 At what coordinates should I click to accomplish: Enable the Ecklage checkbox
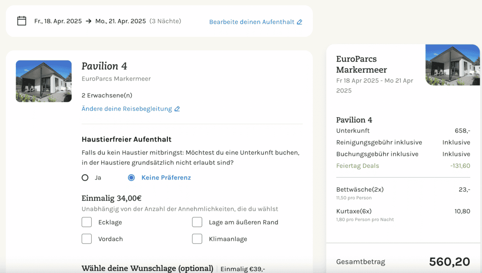click(x=87, y=222)
